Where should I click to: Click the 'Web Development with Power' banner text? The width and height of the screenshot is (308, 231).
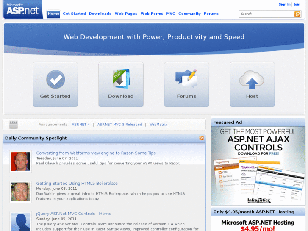point(154,37)
